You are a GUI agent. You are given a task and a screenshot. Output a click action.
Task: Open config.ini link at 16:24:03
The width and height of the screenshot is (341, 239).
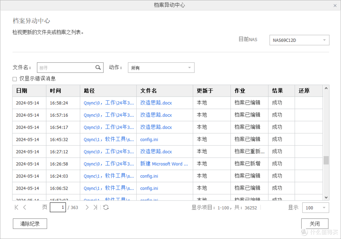[149, 176]
